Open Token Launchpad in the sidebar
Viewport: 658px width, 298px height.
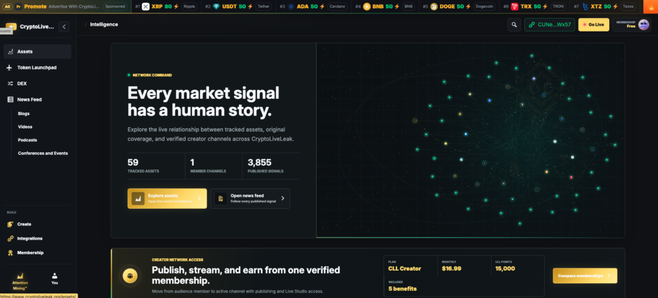pyautogui.click(x=37, y=67)
